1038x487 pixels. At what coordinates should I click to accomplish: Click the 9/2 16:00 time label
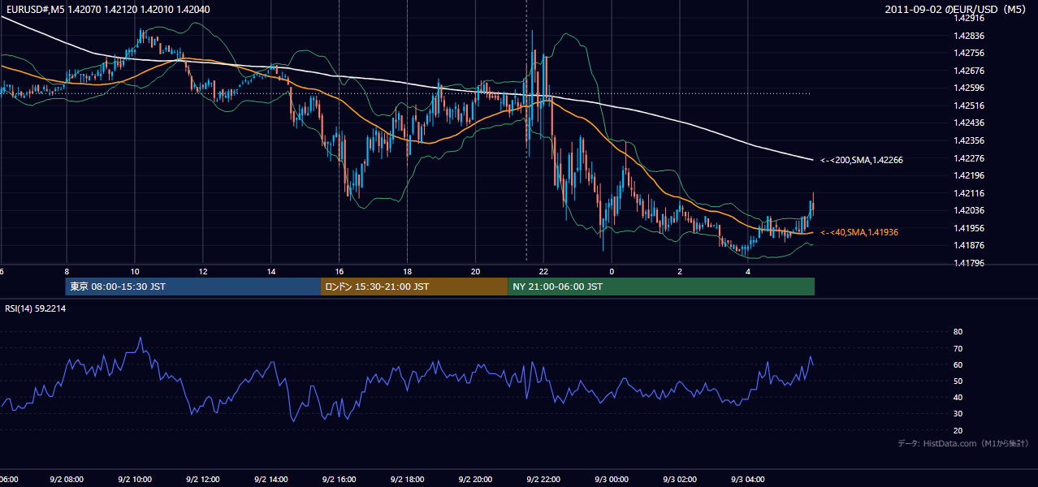340,480
